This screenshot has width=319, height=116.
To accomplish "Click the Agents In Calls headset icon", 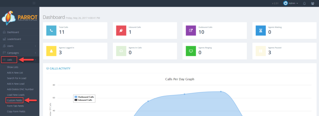I will pyautogui.click(x=121, y=51).
